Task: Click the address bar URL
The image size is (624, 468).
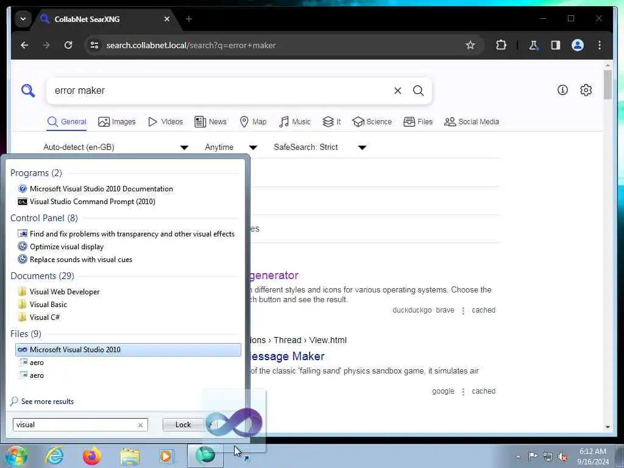Action: (191, 45)
